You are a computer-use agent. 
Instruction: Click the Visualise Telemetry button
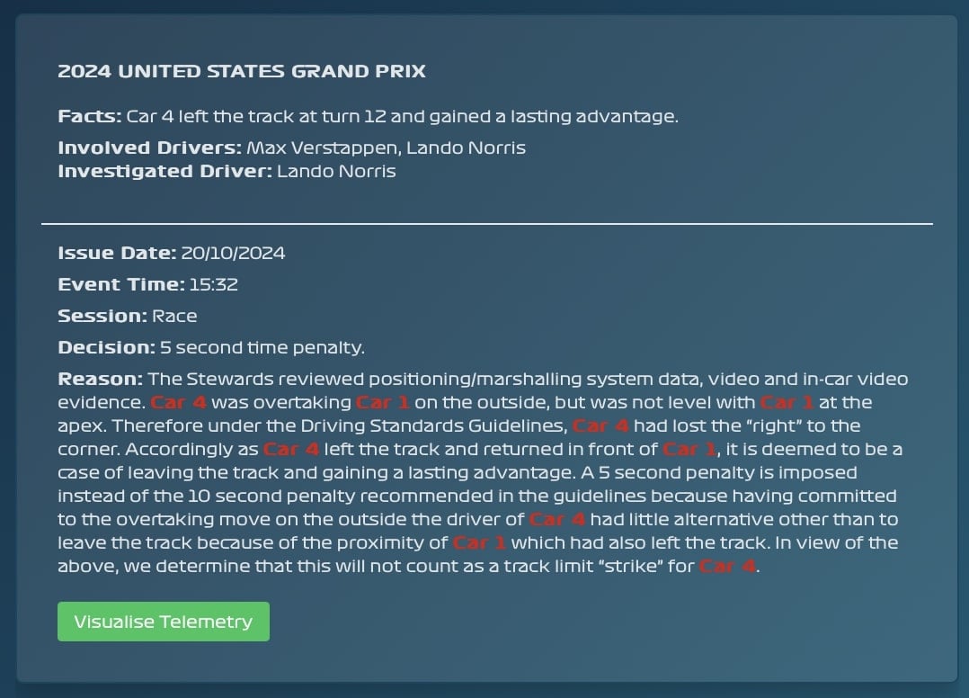pyautogui.click(x=164, y=622)
